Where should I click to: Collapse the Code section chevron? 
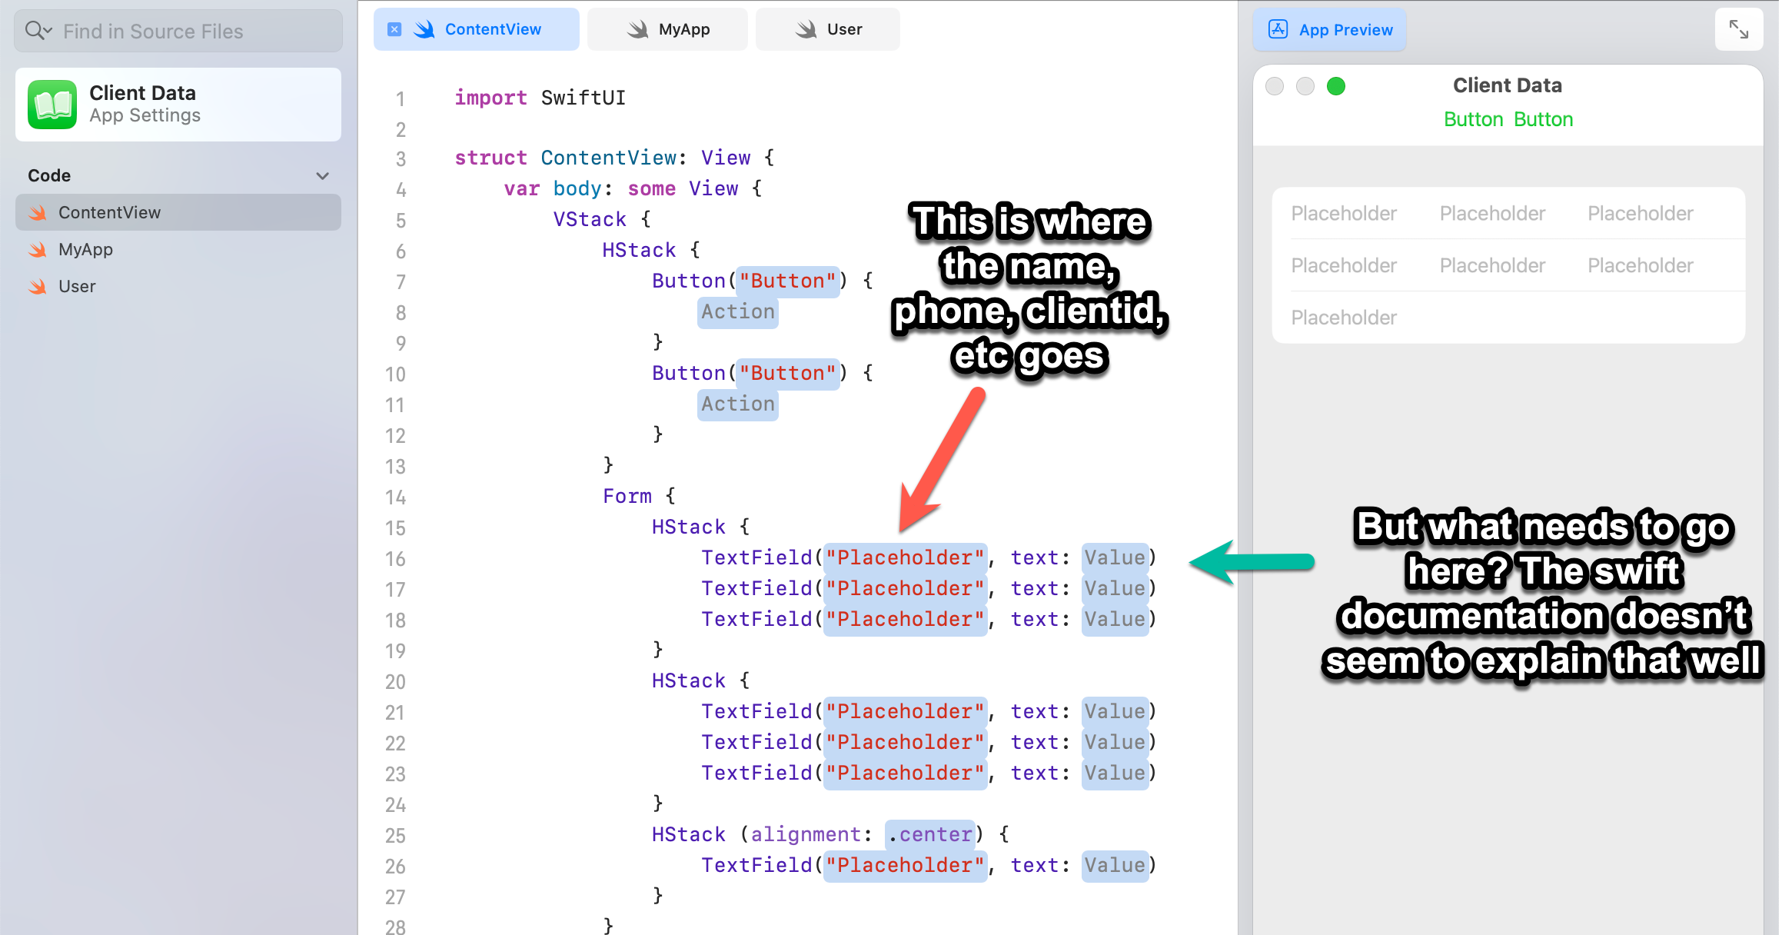coord(323,176)
